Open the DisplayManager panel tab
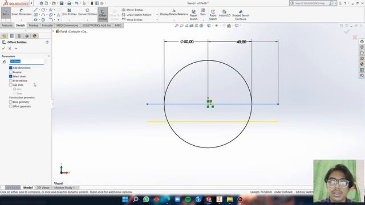 click(35, 36)
